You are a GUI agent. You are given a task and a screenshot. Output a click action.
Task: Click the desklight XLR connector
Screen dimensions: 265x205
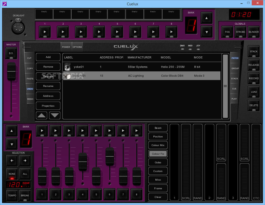pos(18,27)
